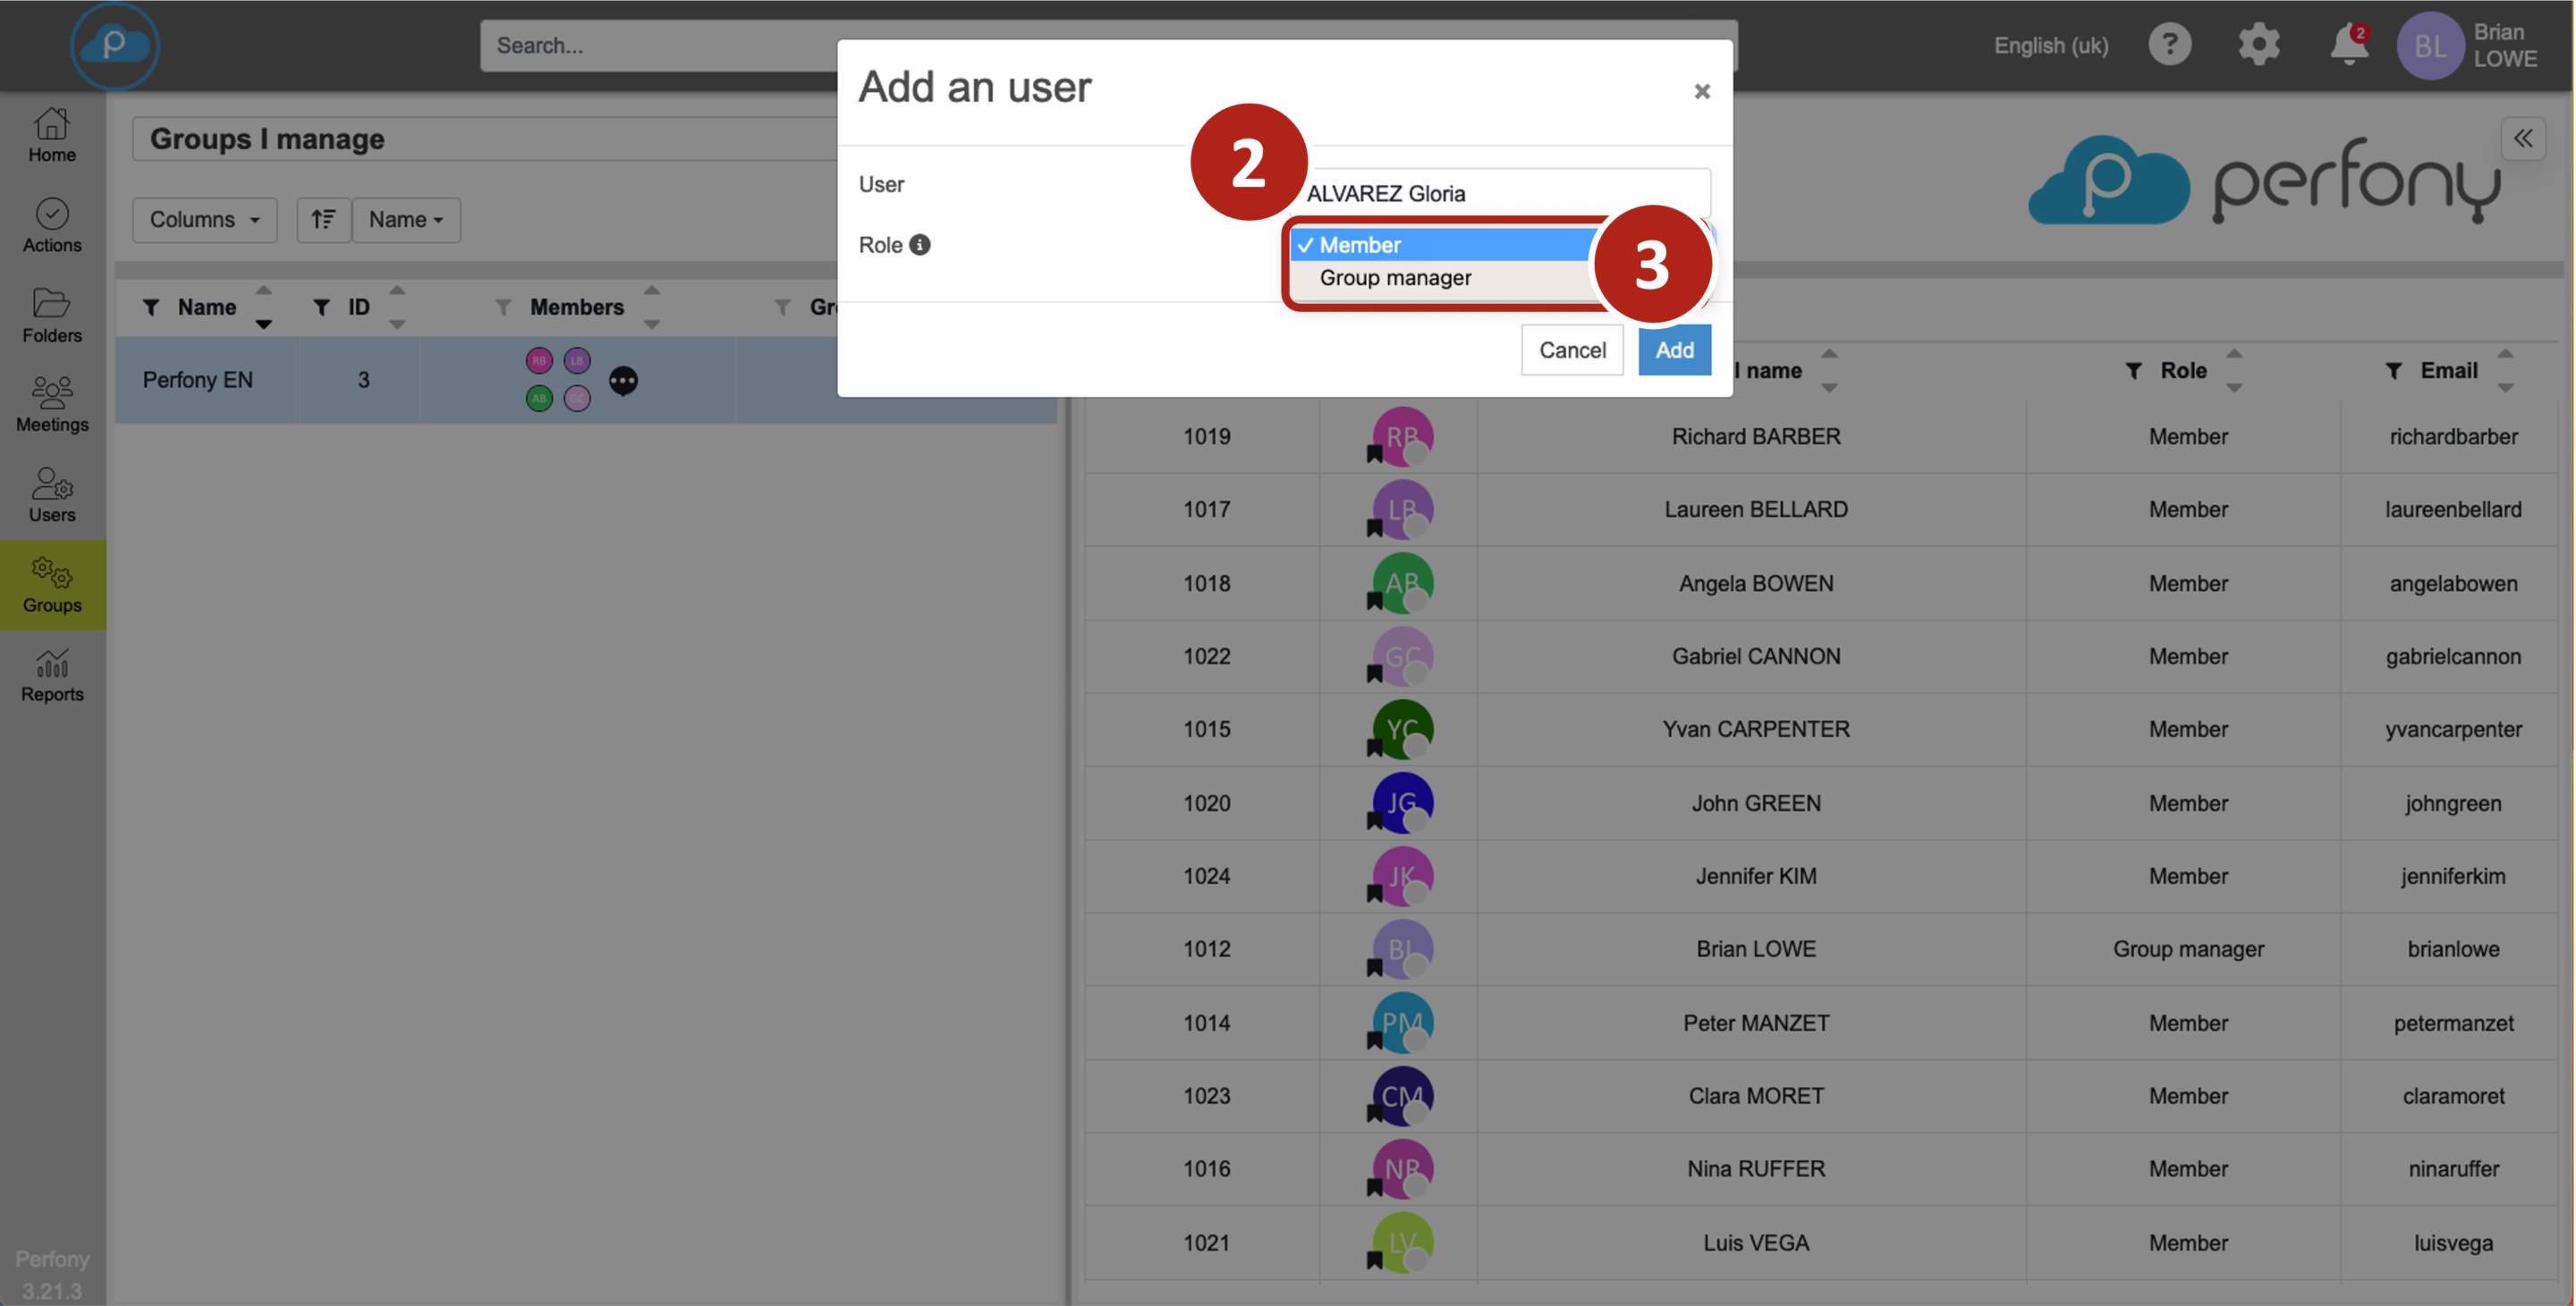The image size is (2576, 1306).
Task: Open the help question mark icon
Action: point(2169,45)
